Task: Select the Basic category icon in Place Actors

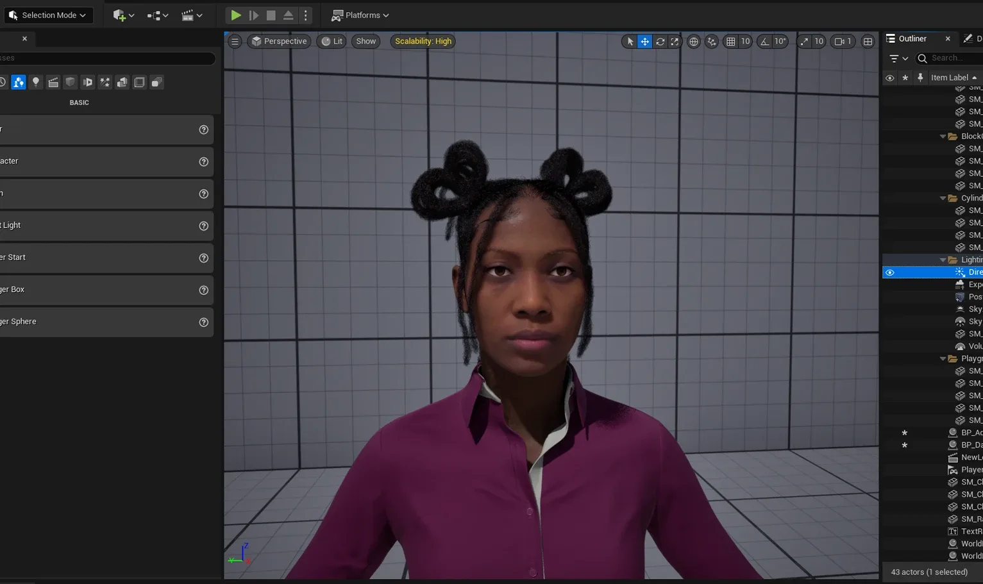Action: (x=19, y=82)
